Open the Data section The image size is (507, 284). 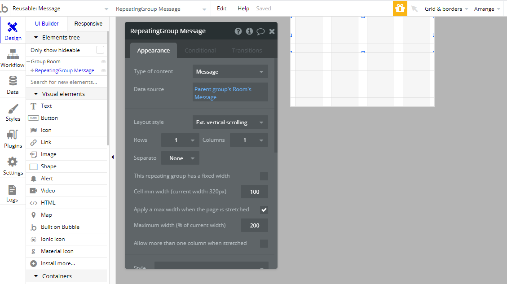click(x=13, y=85)
